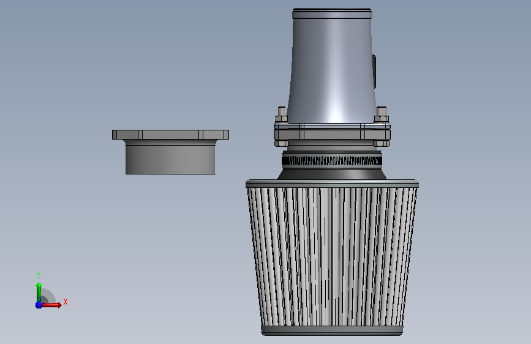The height and width of the screenshot is (344, 531).
Task: Select the dark sensor boss on pipe side
Action: 374,72
